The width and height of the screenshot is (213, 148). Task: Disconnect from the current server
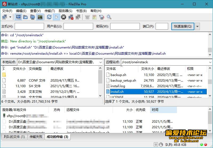[x=71, y=17]
